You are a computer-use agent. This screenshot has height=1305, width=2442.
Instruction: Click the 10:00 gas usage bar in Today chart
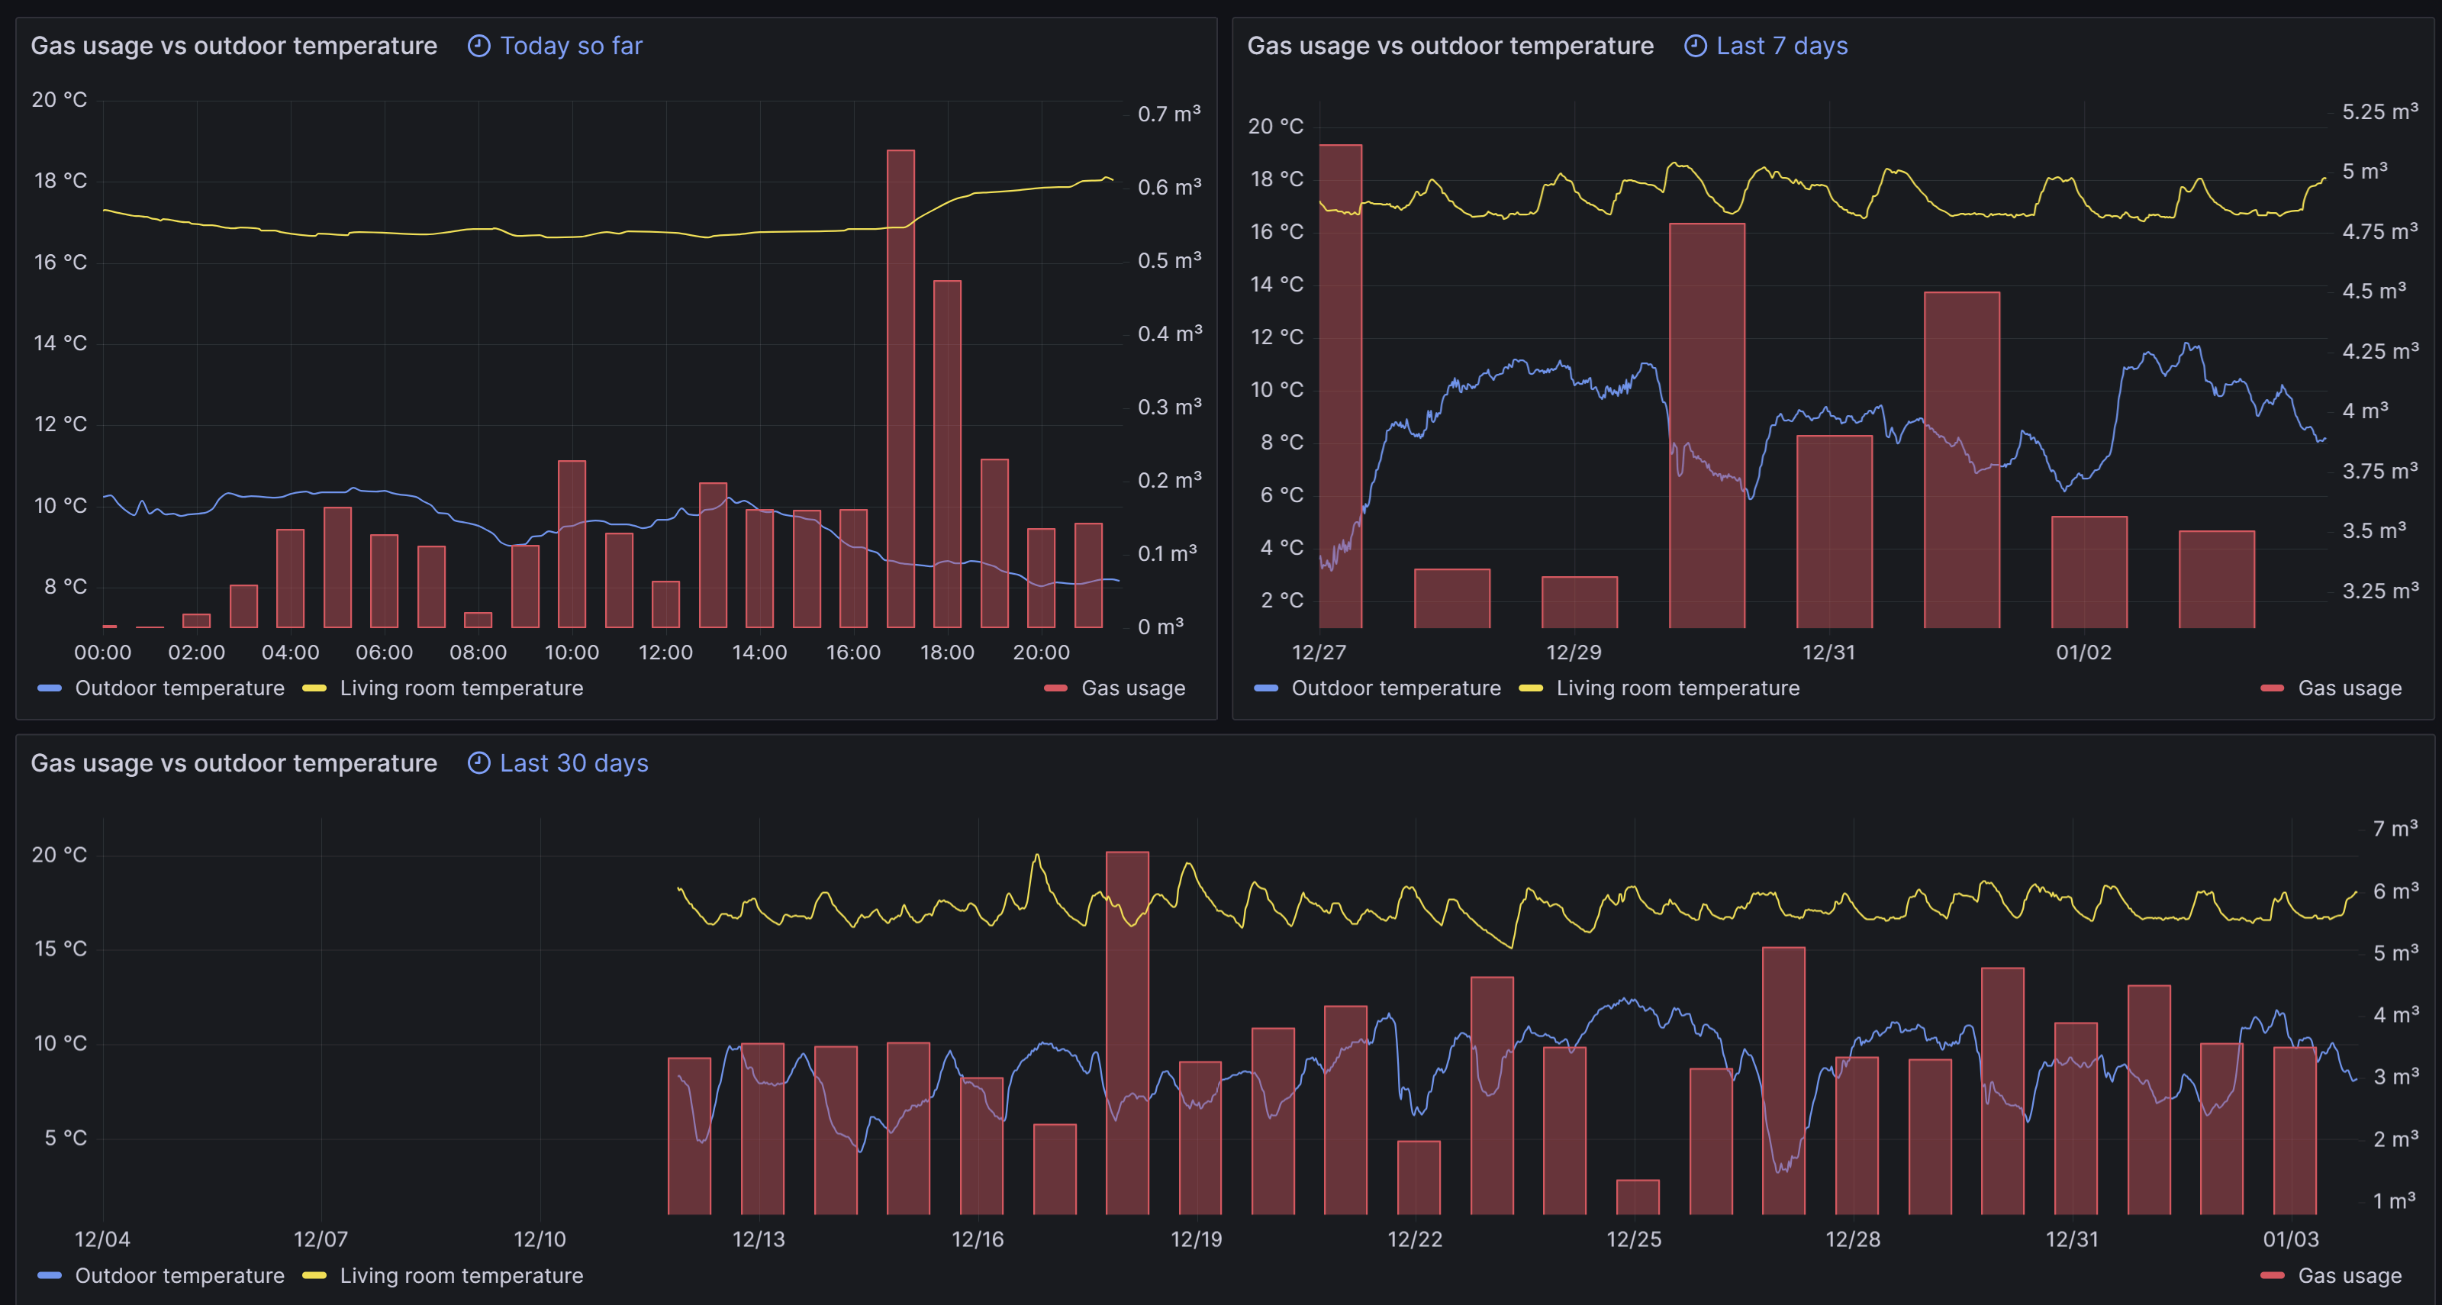coord(572,544)
